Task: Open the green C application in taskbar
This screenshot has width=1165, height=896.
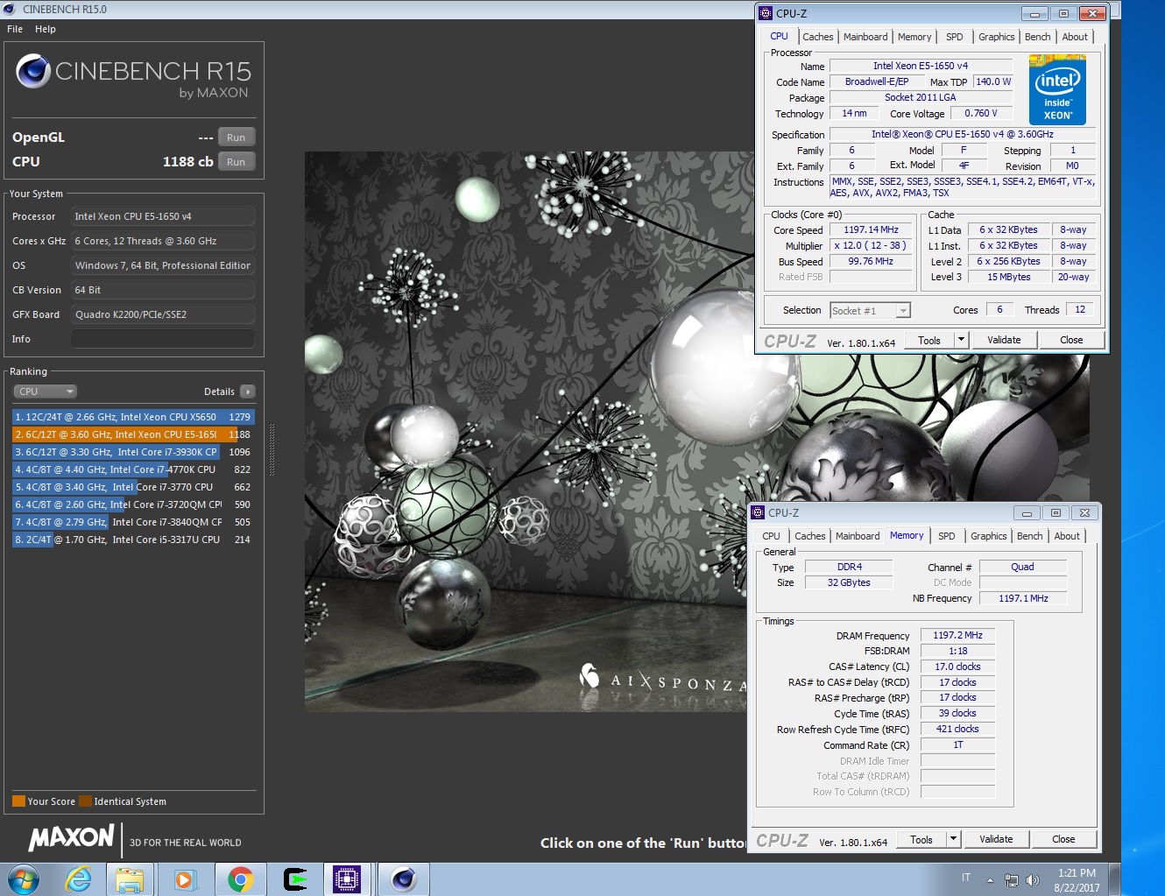Action: (295, 879)
